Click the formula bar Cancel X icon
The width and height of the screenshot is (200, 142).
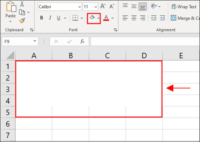56,41
